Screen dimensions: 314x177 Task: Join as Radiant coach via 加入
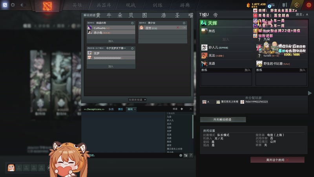[x=247, y=70]
